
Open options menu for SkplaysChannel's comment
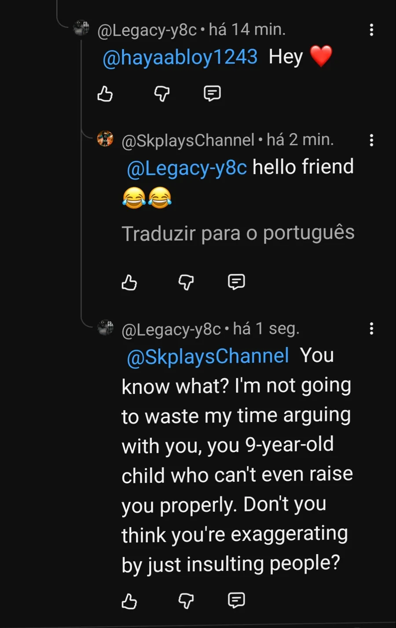[372, 140]
